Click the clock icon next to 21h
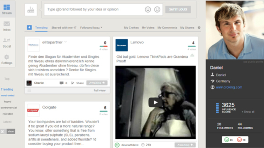 click(x=143, y=145)
